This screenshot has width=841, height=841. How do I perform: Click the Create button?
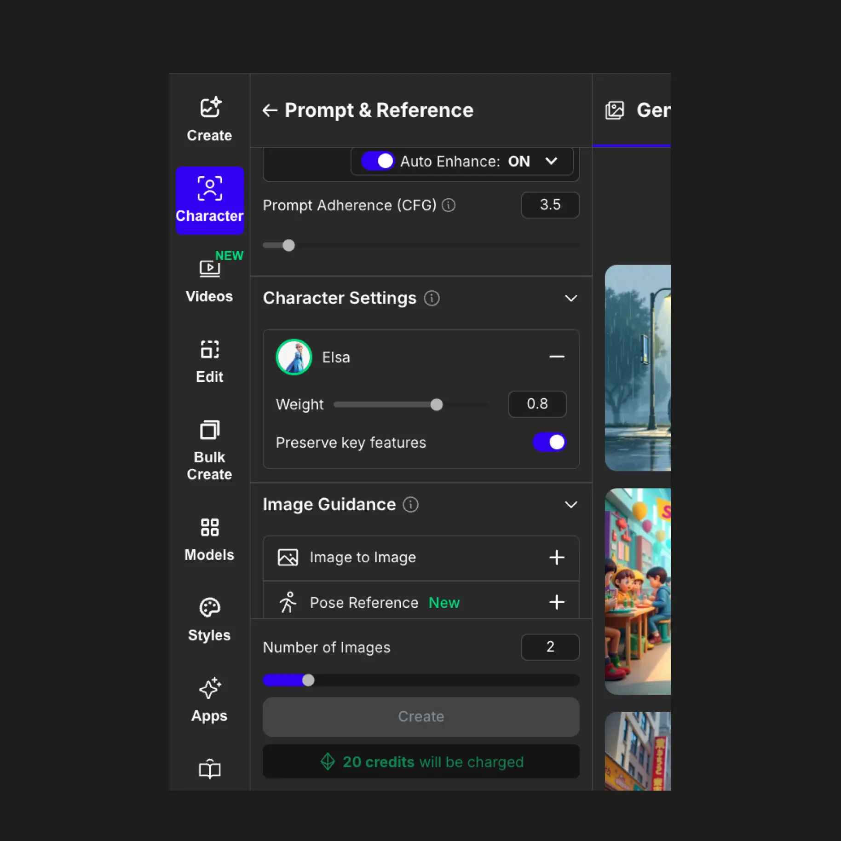click(x=421, y=717)
